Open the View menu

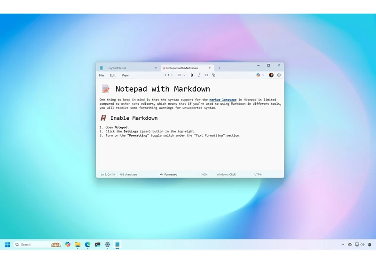pos(125,76)
